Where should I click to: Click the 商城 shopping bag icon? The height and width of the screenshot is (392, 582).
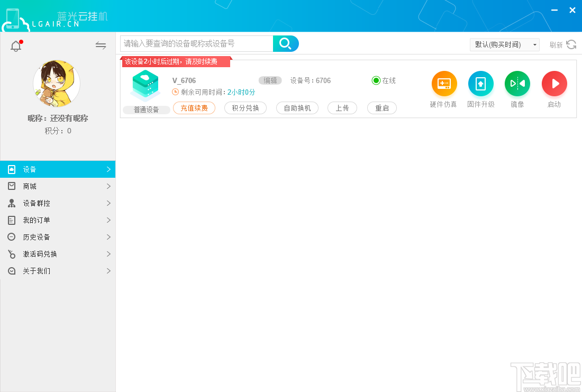click(12, 186)
